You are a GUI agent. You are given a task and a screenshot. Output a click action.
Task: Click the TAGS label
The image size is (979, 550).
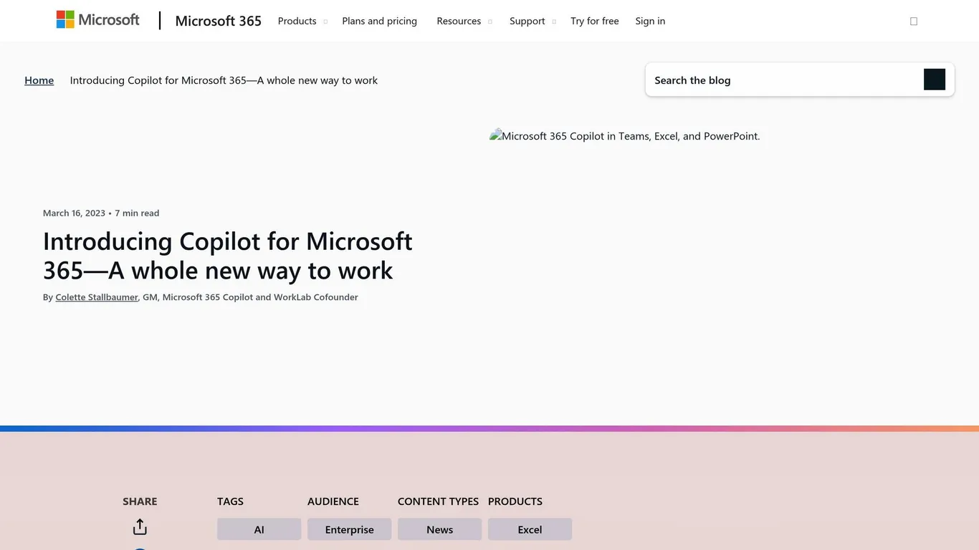230,501
